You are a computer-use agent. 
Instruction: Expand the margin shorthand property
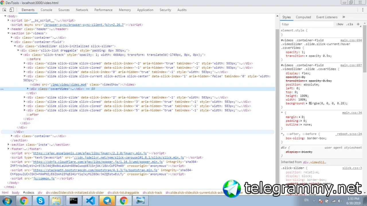coord(300,117)
